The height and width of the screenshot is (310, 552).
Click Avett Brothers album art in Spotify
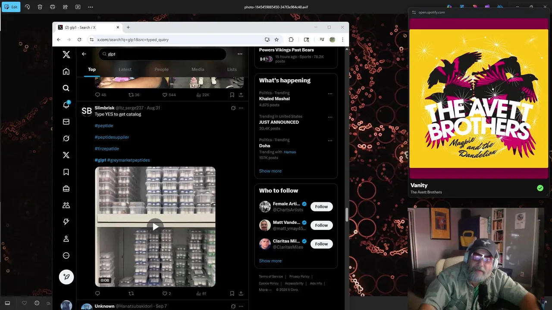tap(479, 99)
